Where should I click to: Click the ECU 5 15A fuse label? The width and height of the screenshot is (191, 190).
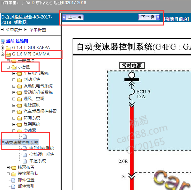pos(143,94)
